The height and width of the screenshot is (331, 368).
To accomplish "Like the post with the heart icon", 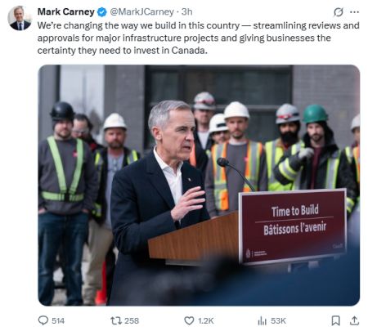I will (189, 320).
